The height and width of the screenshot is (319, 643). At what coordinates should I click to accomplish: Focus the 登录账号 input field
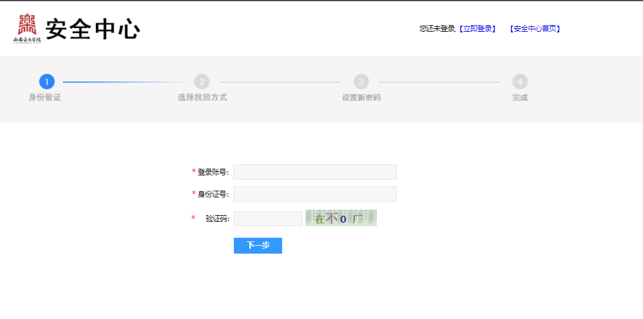point(314,172)
